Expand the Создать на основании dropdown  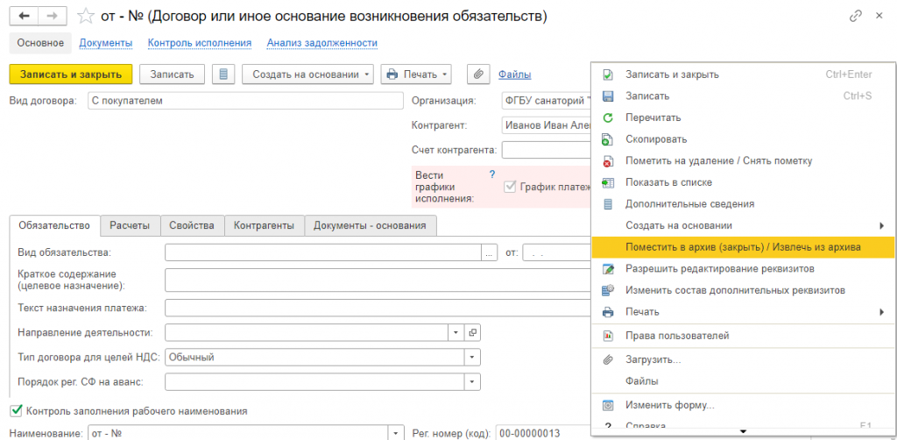click(307, 75)
